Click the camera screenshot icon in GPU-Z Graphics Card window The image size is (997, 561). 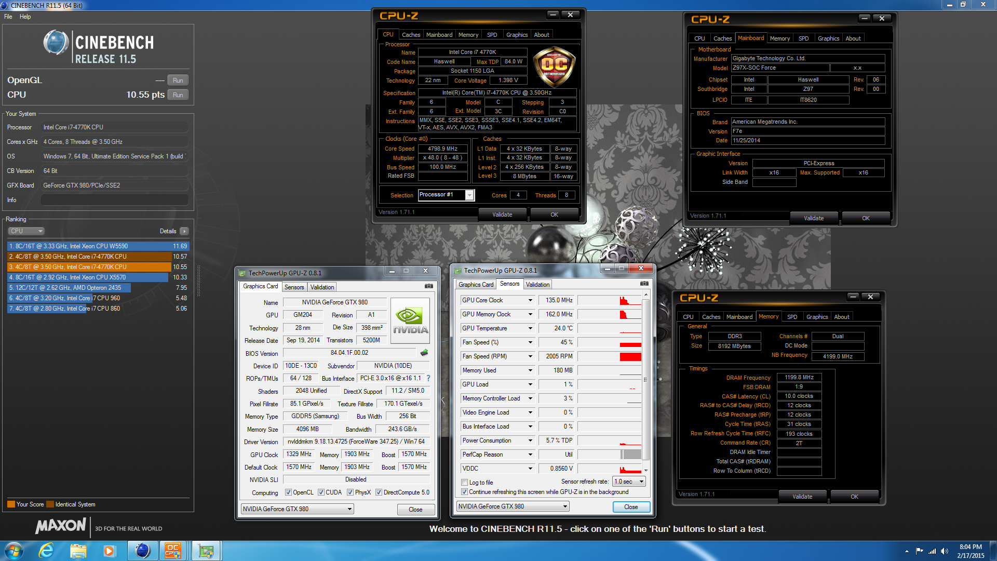(429, 286)
